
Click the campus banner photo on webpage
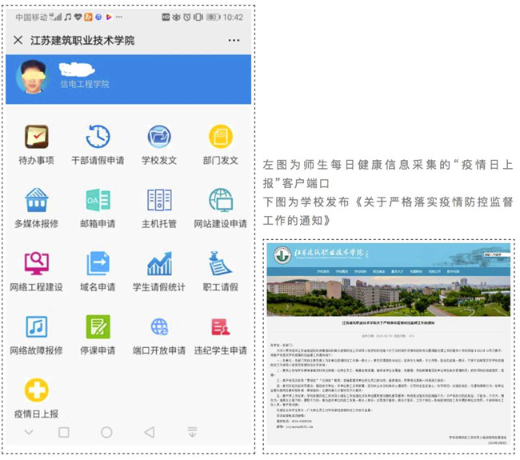click(388, 296)
